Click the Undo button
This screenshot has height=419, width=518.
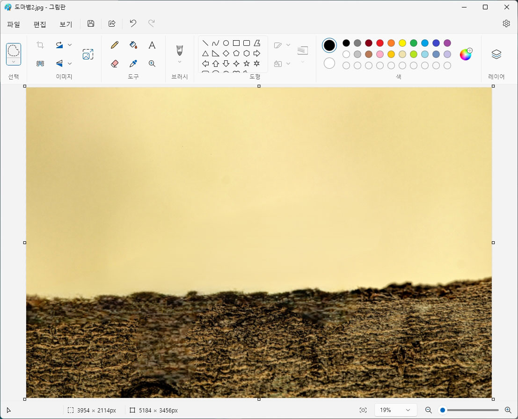[x=133, y=23]
